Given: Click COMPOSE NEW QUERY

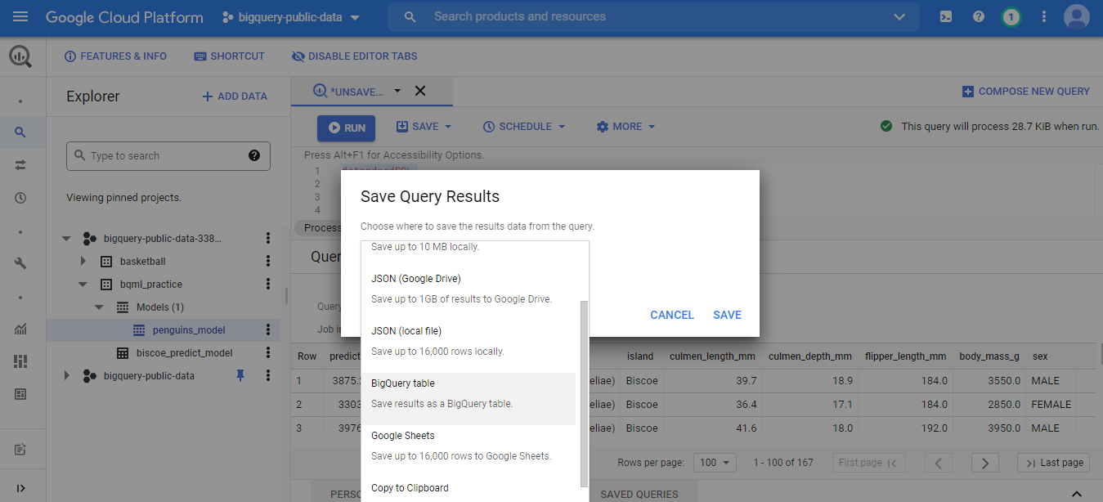Looking at the screenshot, I should [1025, 92].
